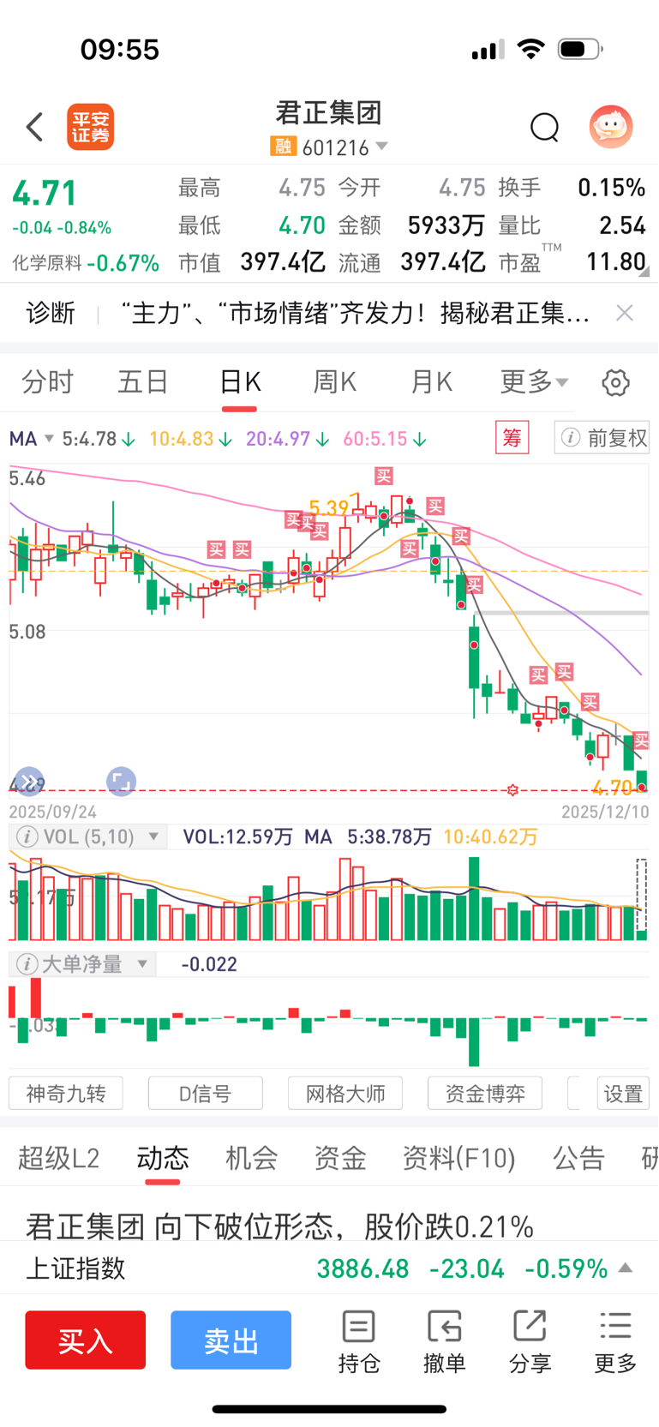Select the 动态 tab
Viewport: 659px width, 1427px height.
coord(163,1158)
